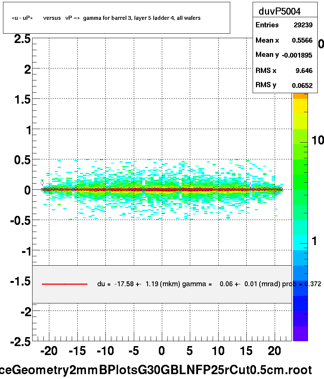Viewport: 324px width, 379px height.
Task: Click the RMS x value 9.646
Action: pos(304,71)
